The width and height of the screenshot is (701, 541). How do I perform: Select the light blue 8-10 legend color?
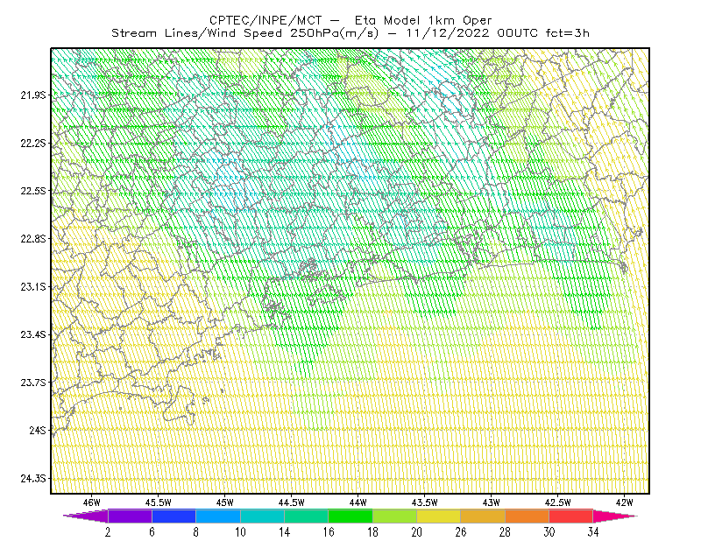218,516
